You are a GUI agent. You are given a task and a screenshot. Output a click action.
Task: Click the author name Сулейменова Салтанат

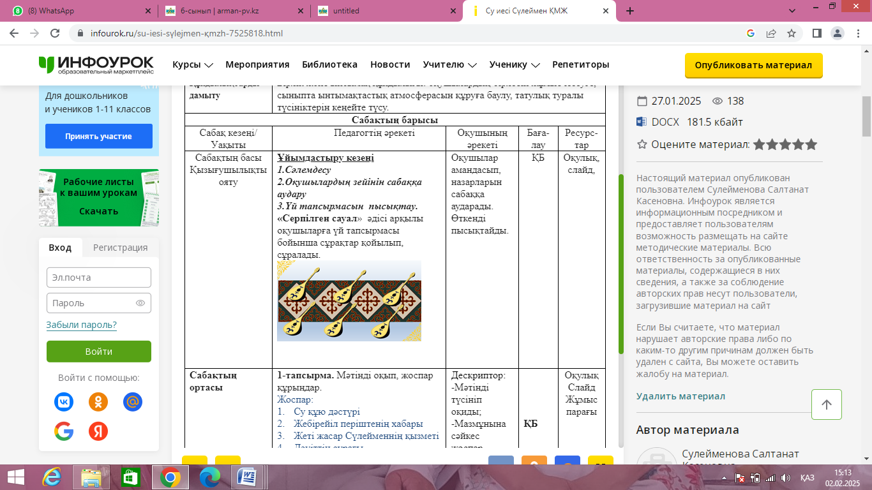pos(740,460)
